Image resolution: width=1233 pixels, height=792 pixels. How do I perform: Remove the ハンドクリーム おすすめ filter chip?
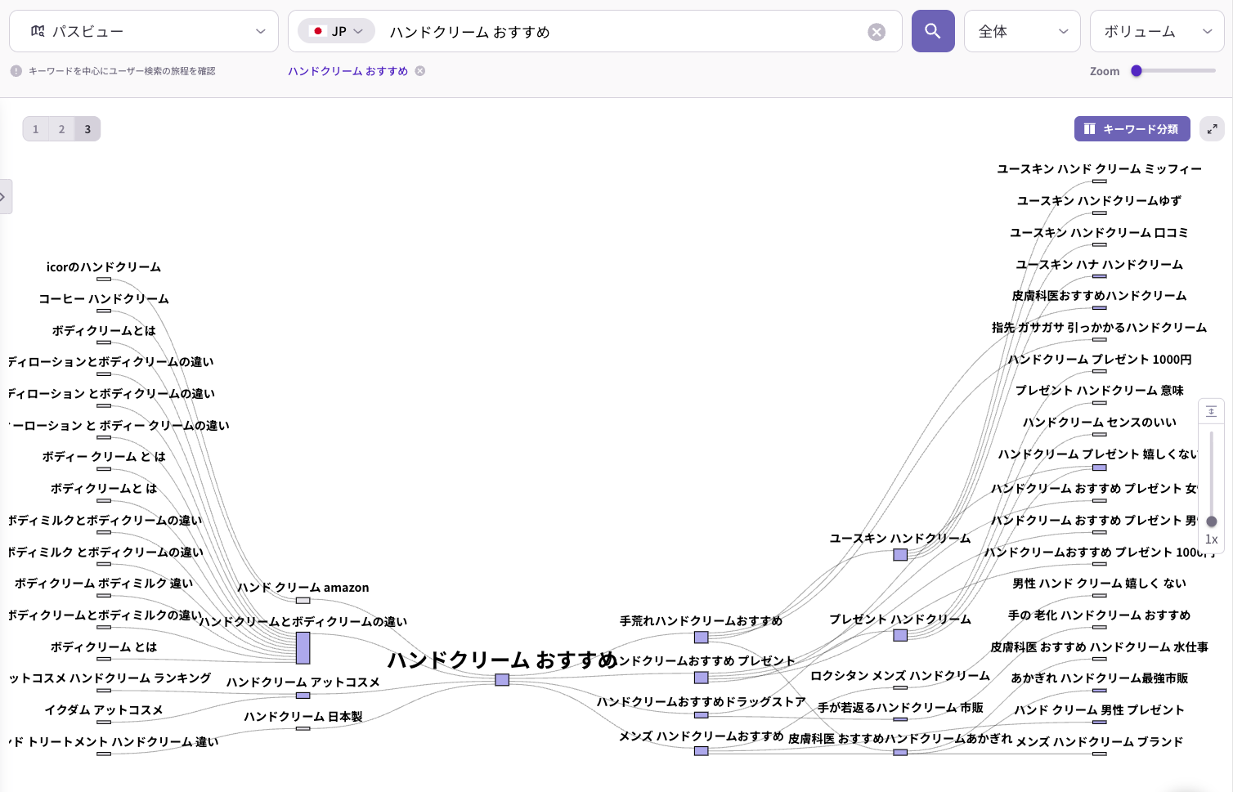click(420, 71)
